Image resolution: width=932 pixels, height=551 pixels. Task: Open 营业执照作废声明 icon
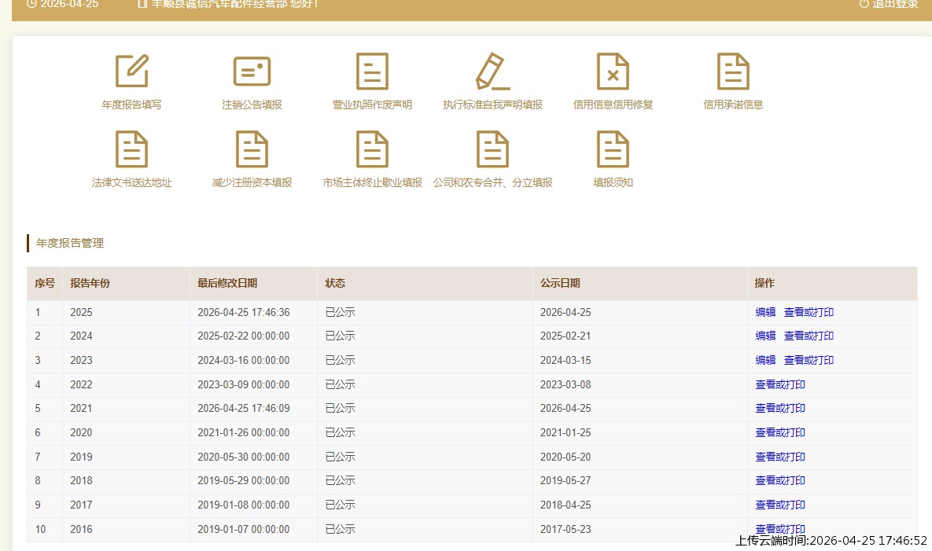tap(372, 72)
